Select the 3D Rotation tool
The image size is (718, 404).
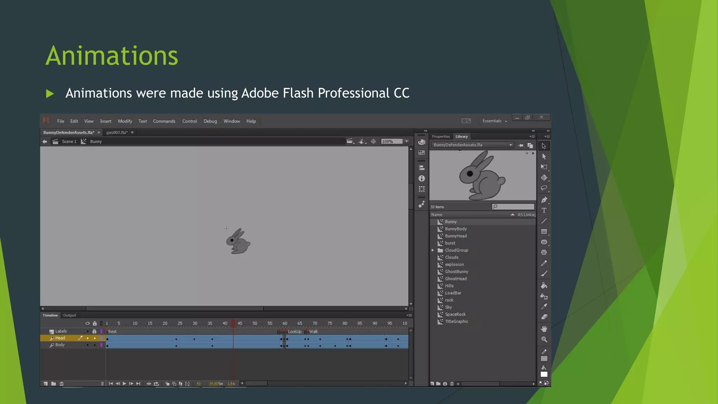point(544,177)
